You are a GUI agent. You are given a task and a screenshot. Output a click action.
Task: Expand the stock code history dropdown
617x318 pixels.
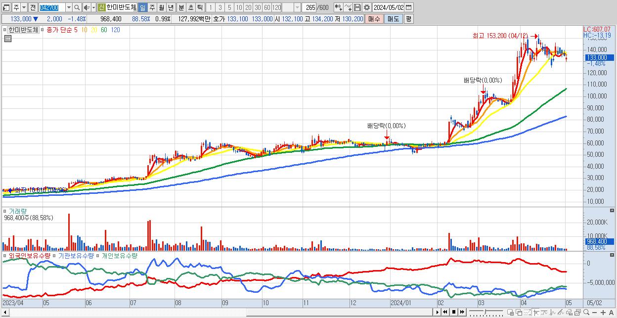click(69, 7)
